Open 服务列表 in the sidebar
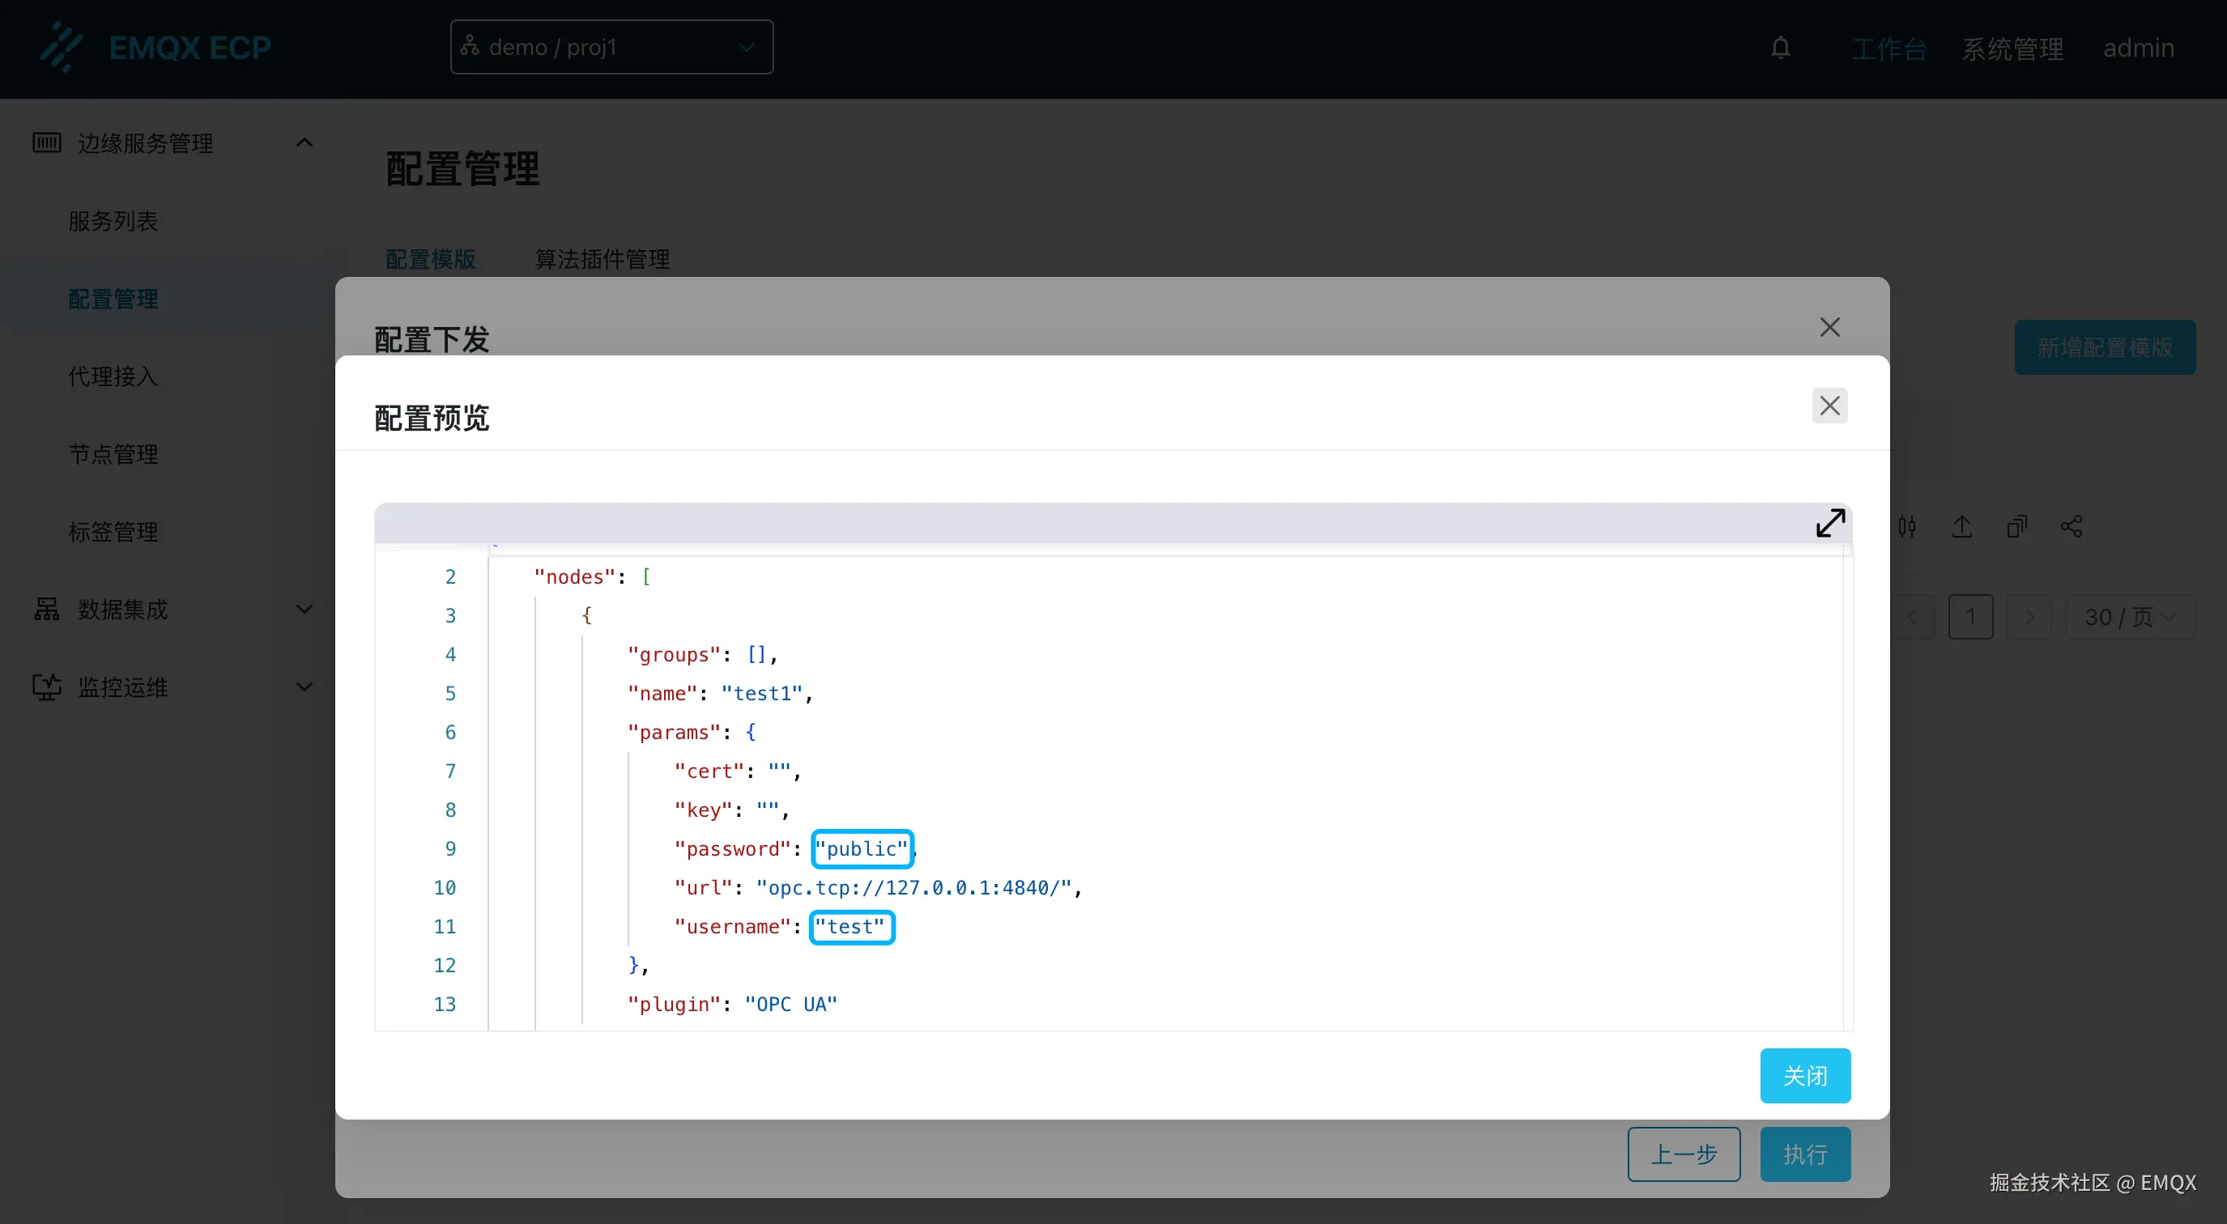The height and width of the screenshot is (1224, 2227). coord(113,221)
